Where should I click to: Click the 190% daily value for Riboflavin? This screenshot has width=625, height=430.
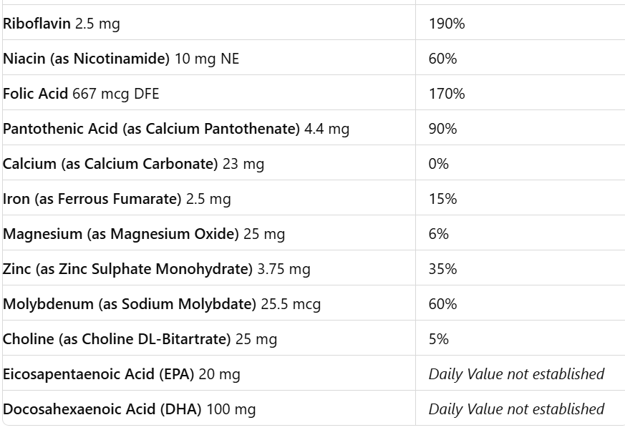coord(447,24)
